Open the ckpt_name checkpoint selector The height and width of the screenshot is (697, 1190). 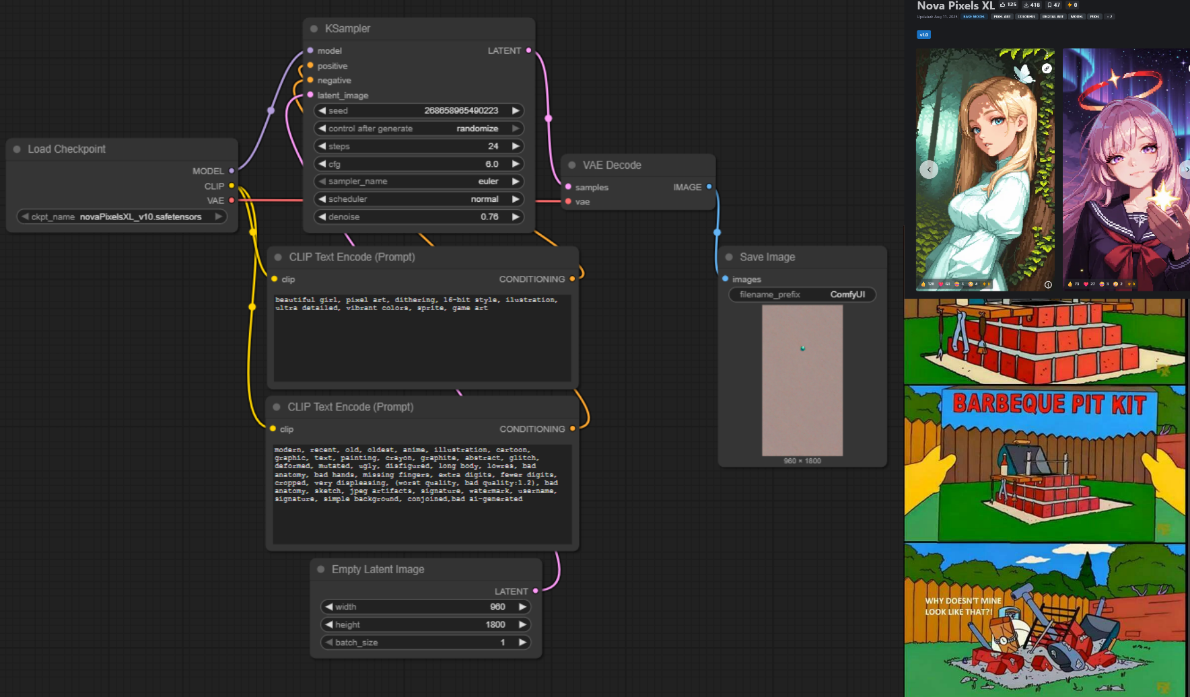(x=122, y=217)
